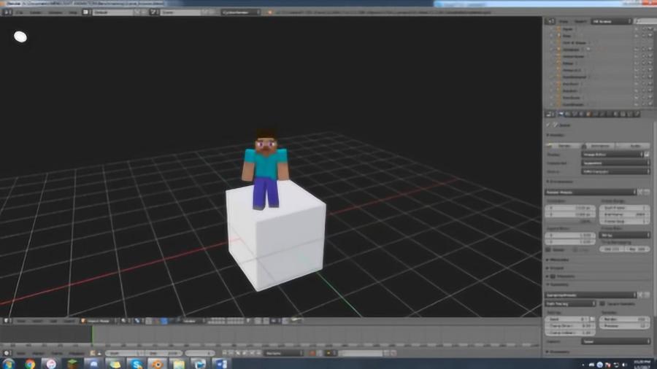Viewport: 657px width, 369px height.
Task: Open the Physics properties tab
Action: 637,114
